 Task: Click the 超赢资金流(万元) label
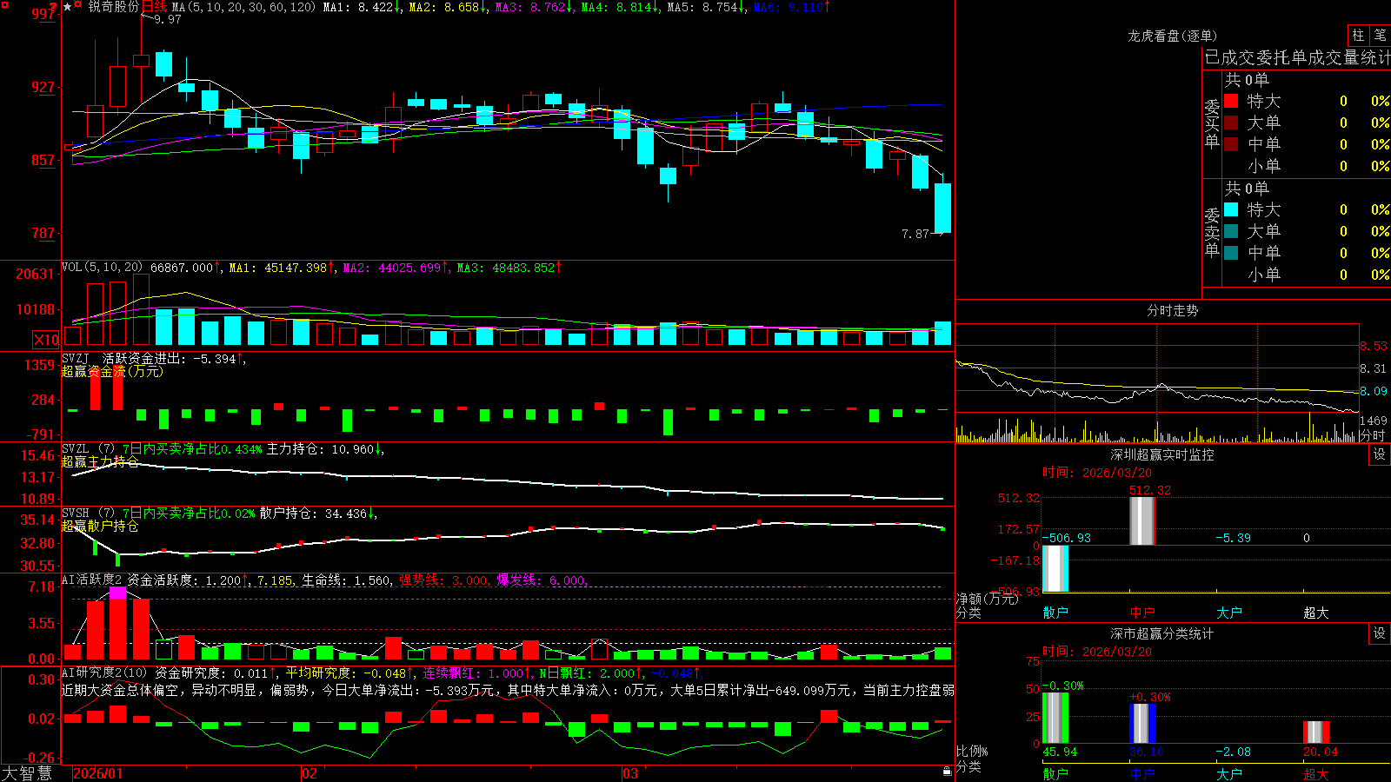pyautogui.click(x=112, y=371)
